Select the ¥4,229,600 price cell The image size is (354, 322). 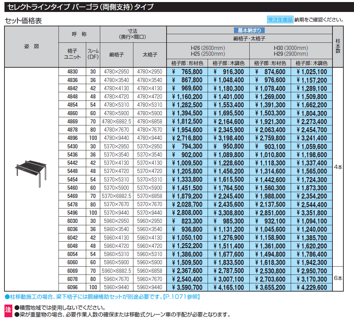(312, 287)
